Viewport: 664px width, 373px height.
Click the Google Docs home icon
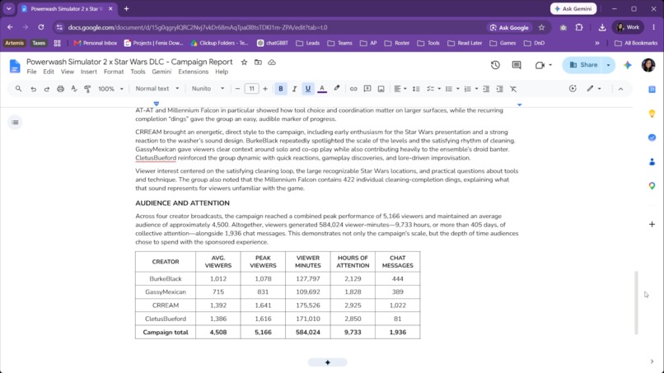click(15, 66)
